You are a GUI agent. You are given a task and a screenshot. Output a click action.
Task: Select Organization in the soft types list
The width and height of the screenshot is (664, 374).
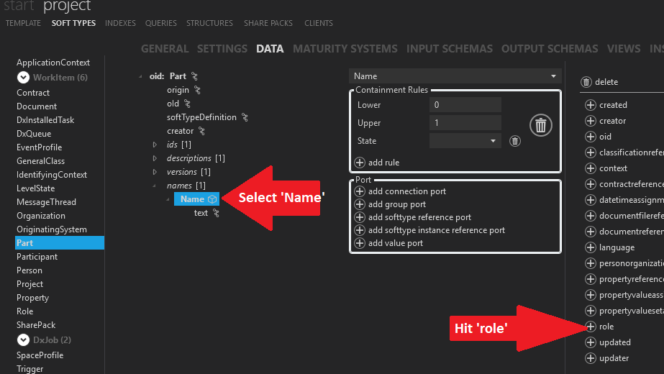point(41,216)
